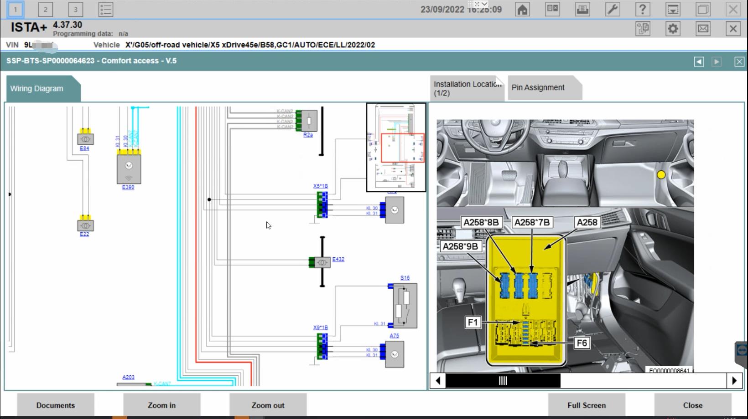Viewport: 748px width, 419px height.
Task: Click the E390 antenna component symbol
Action: pos(129,169)
